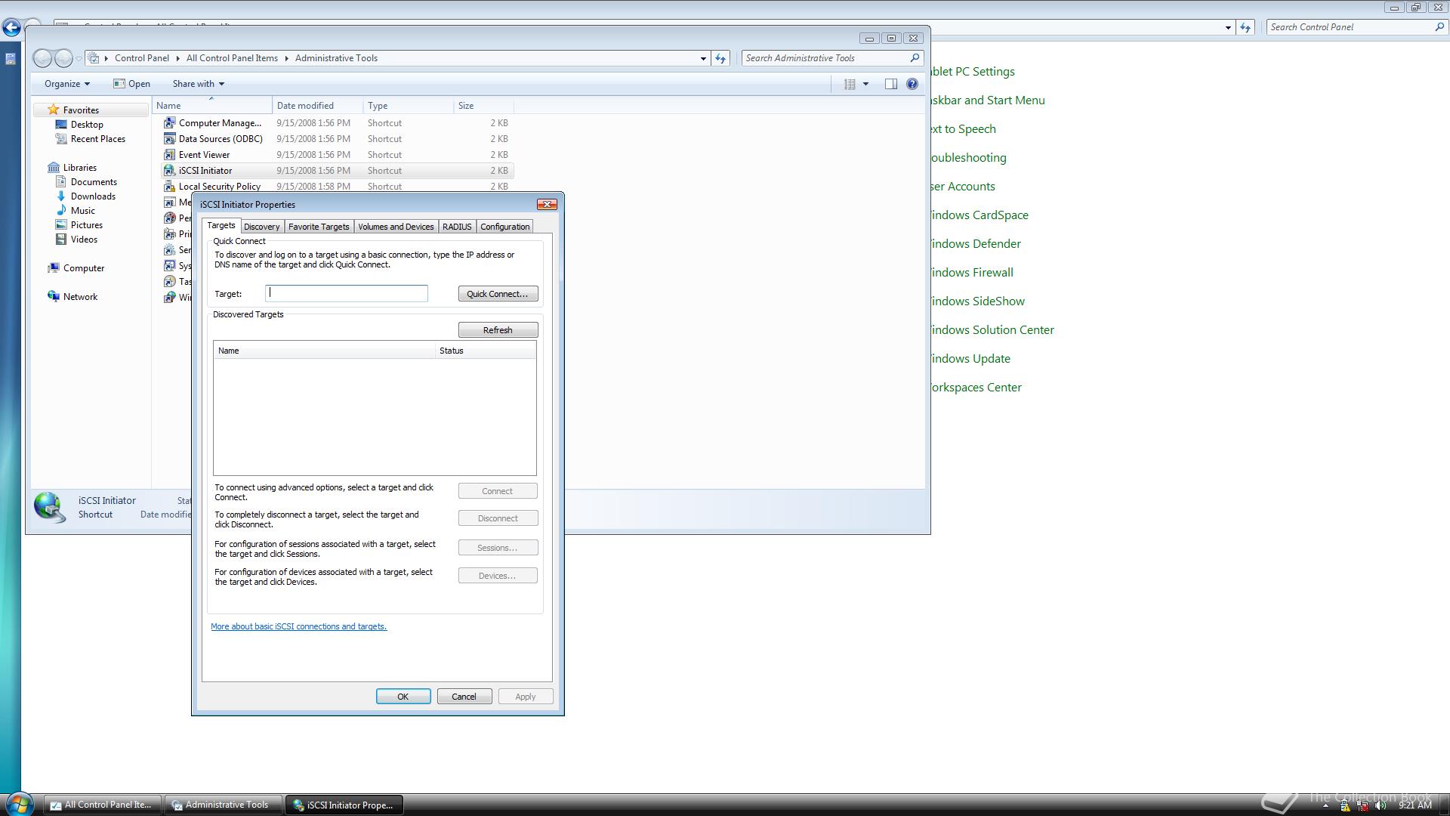Click the Quick Connect button
This screenshot has height=816, width=1450.
(498, 294)
